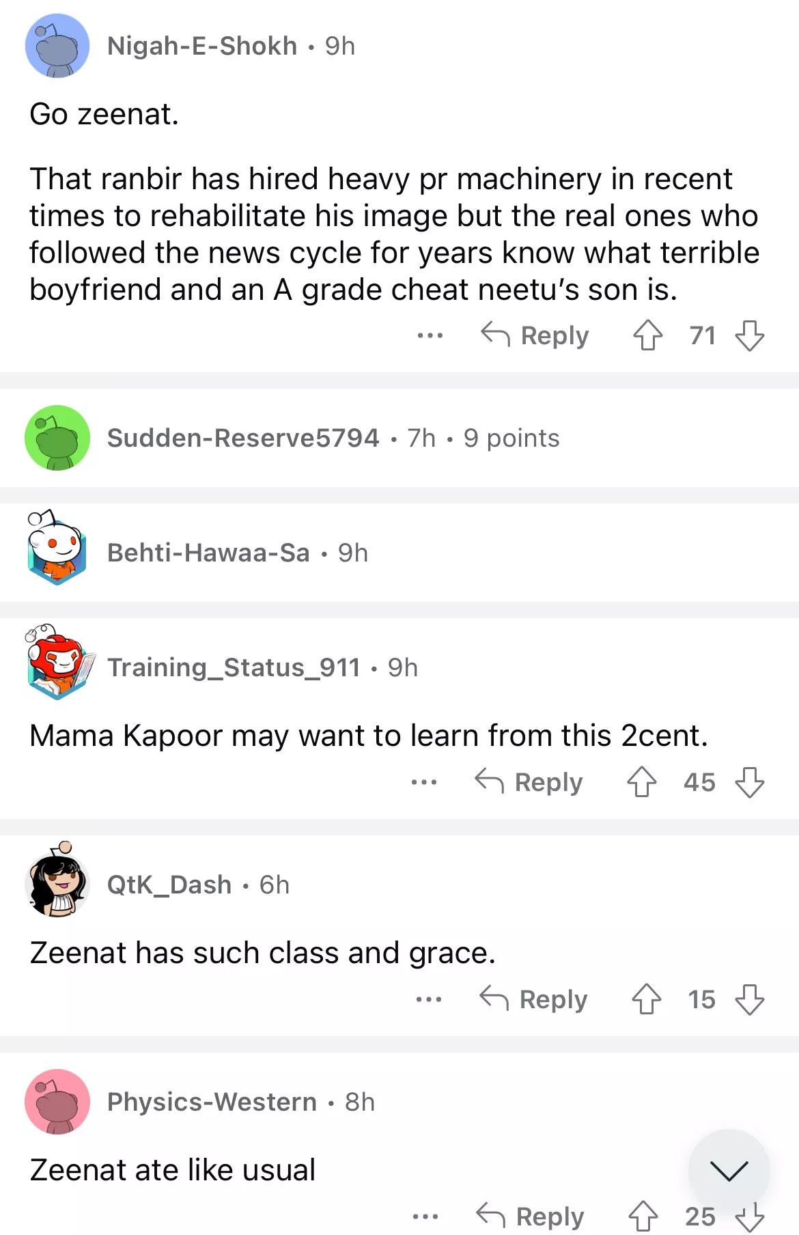This screenshot has height=1235, width=799.
Task: Upvote QtK_Dash's comment
Action: point(646,999)
